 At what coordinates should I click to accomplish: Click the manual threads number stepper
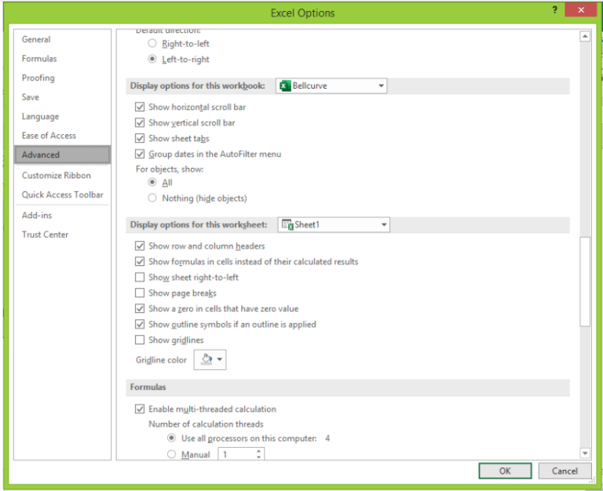click(x=259, y=454)
